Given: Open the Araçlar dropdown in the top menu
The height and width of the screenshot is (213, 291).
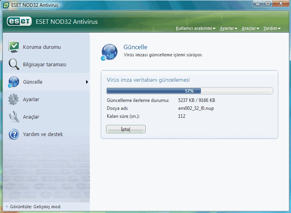Looking at the screenshot, I should tap(250, 29).
